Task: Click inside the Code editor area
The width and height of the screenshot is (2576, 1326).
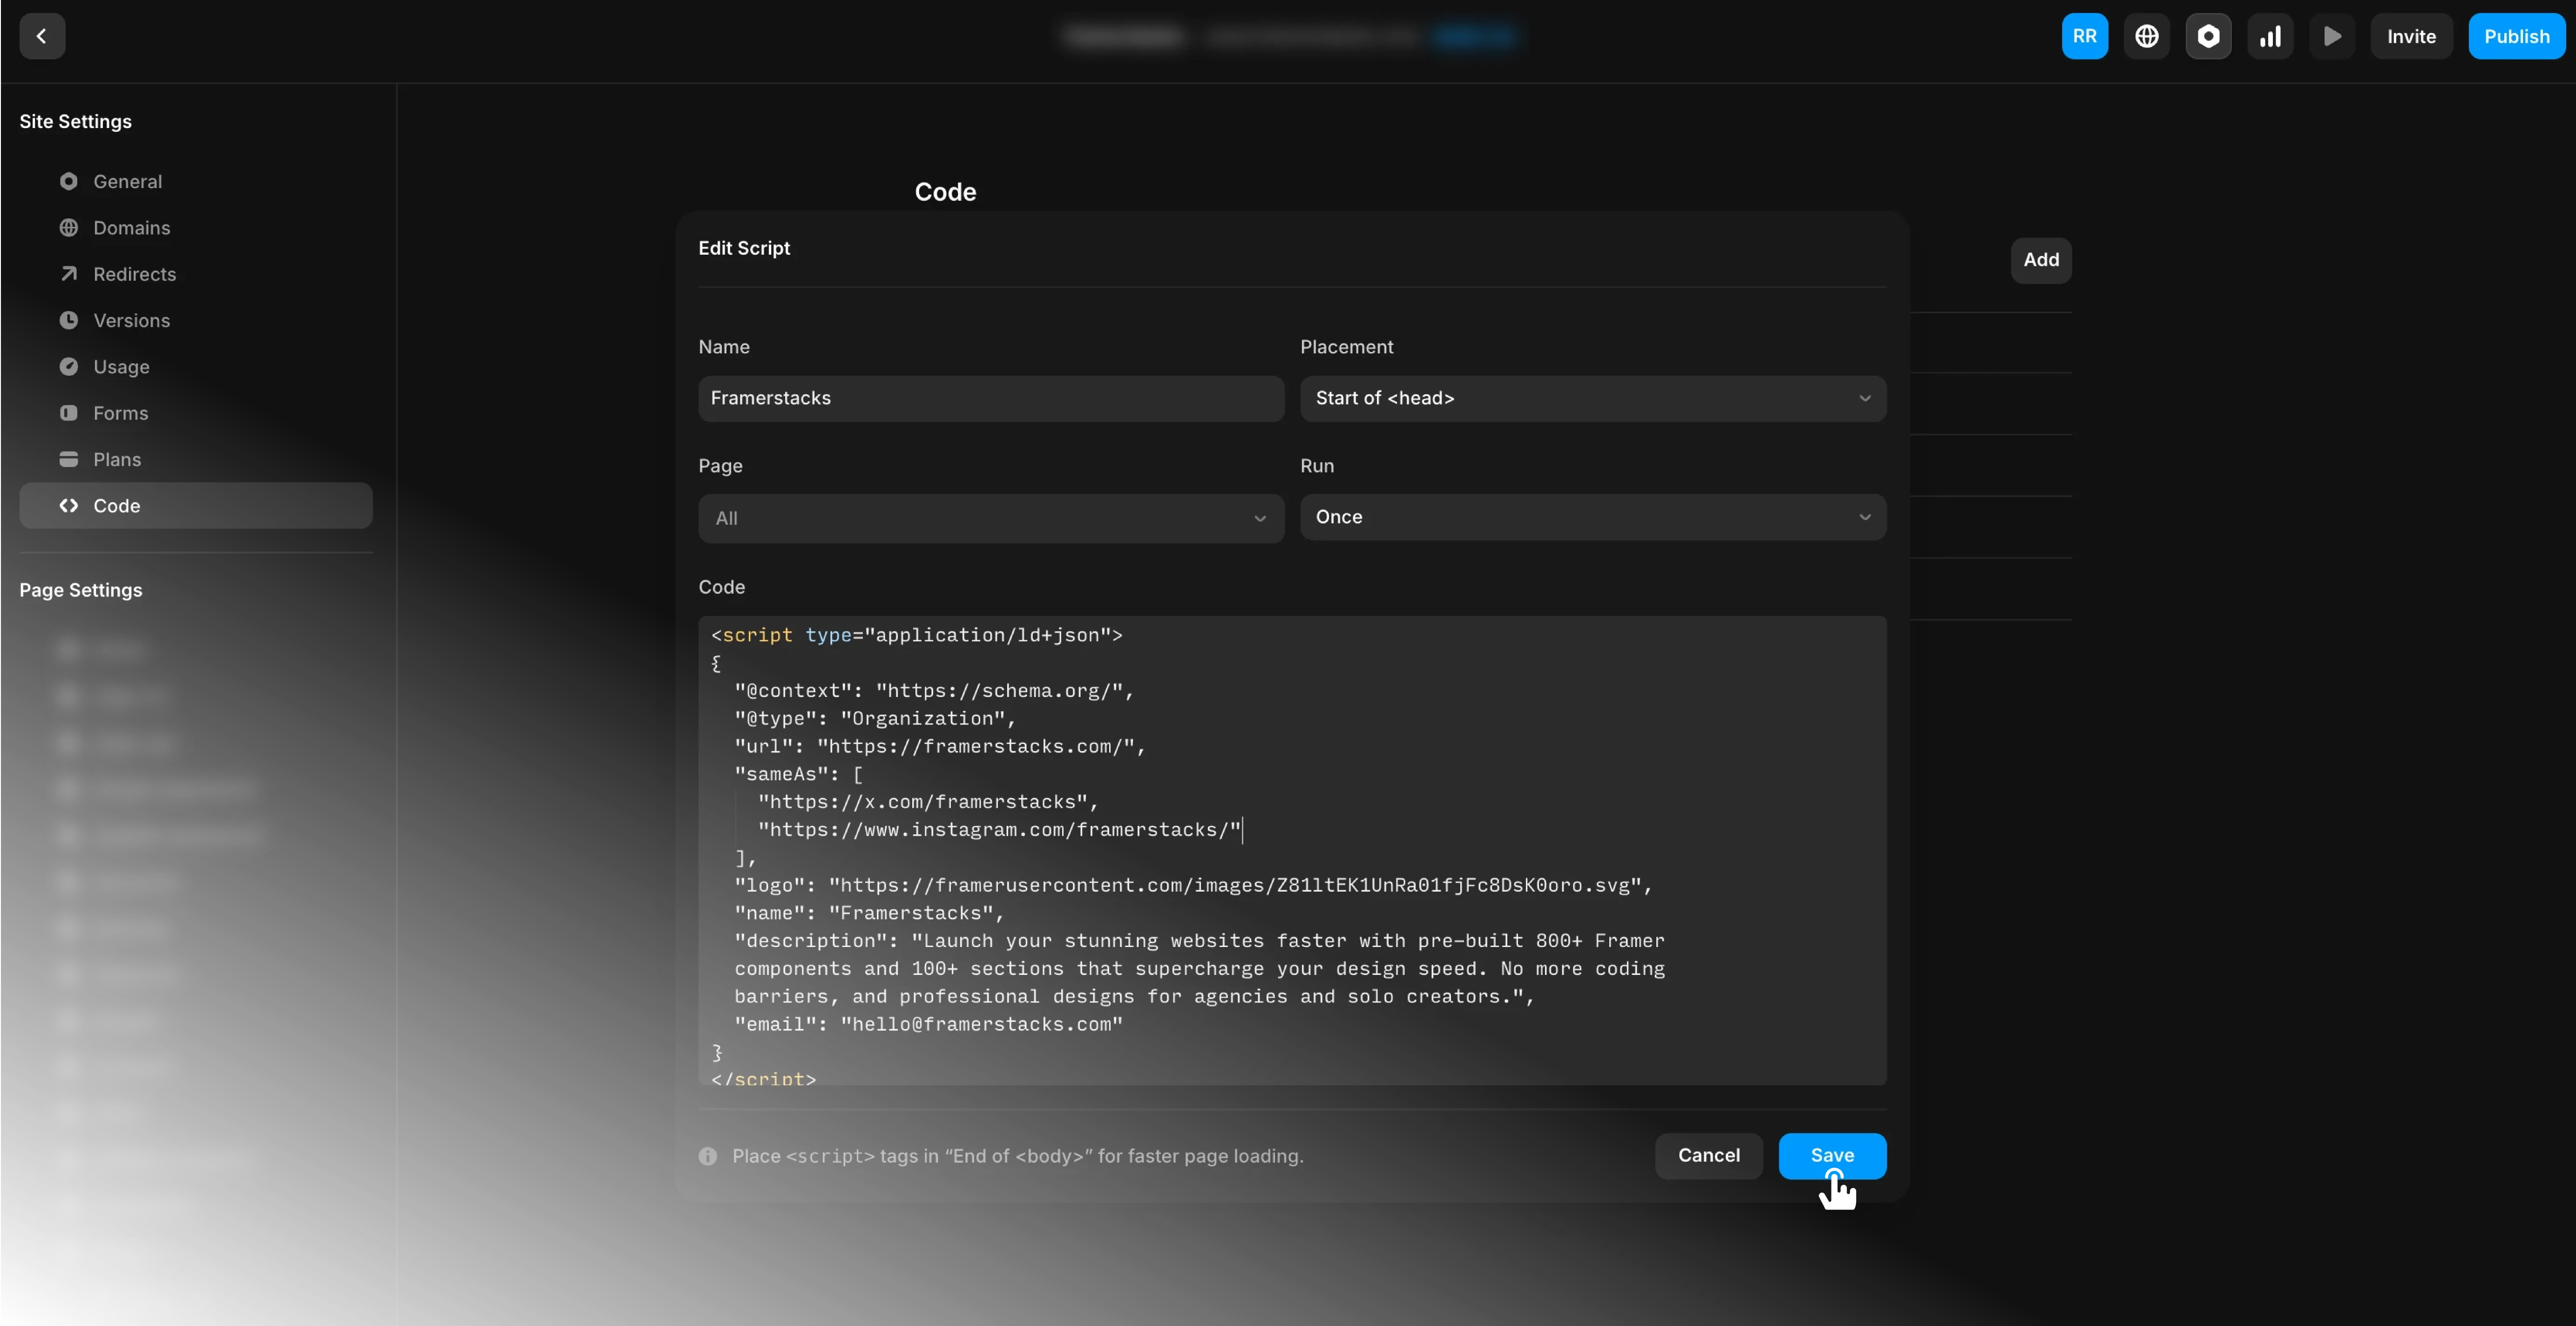Action: click(x=1292, y=851)
